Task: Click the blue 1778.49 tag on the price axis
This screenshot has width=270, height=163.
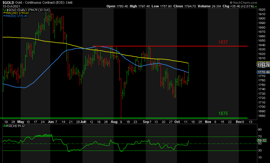Action: 263,72
